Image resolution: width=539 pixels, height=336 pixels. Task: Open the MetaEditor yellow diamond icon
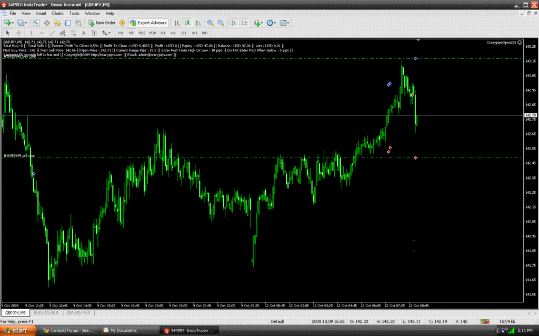[x=122, y=23]
